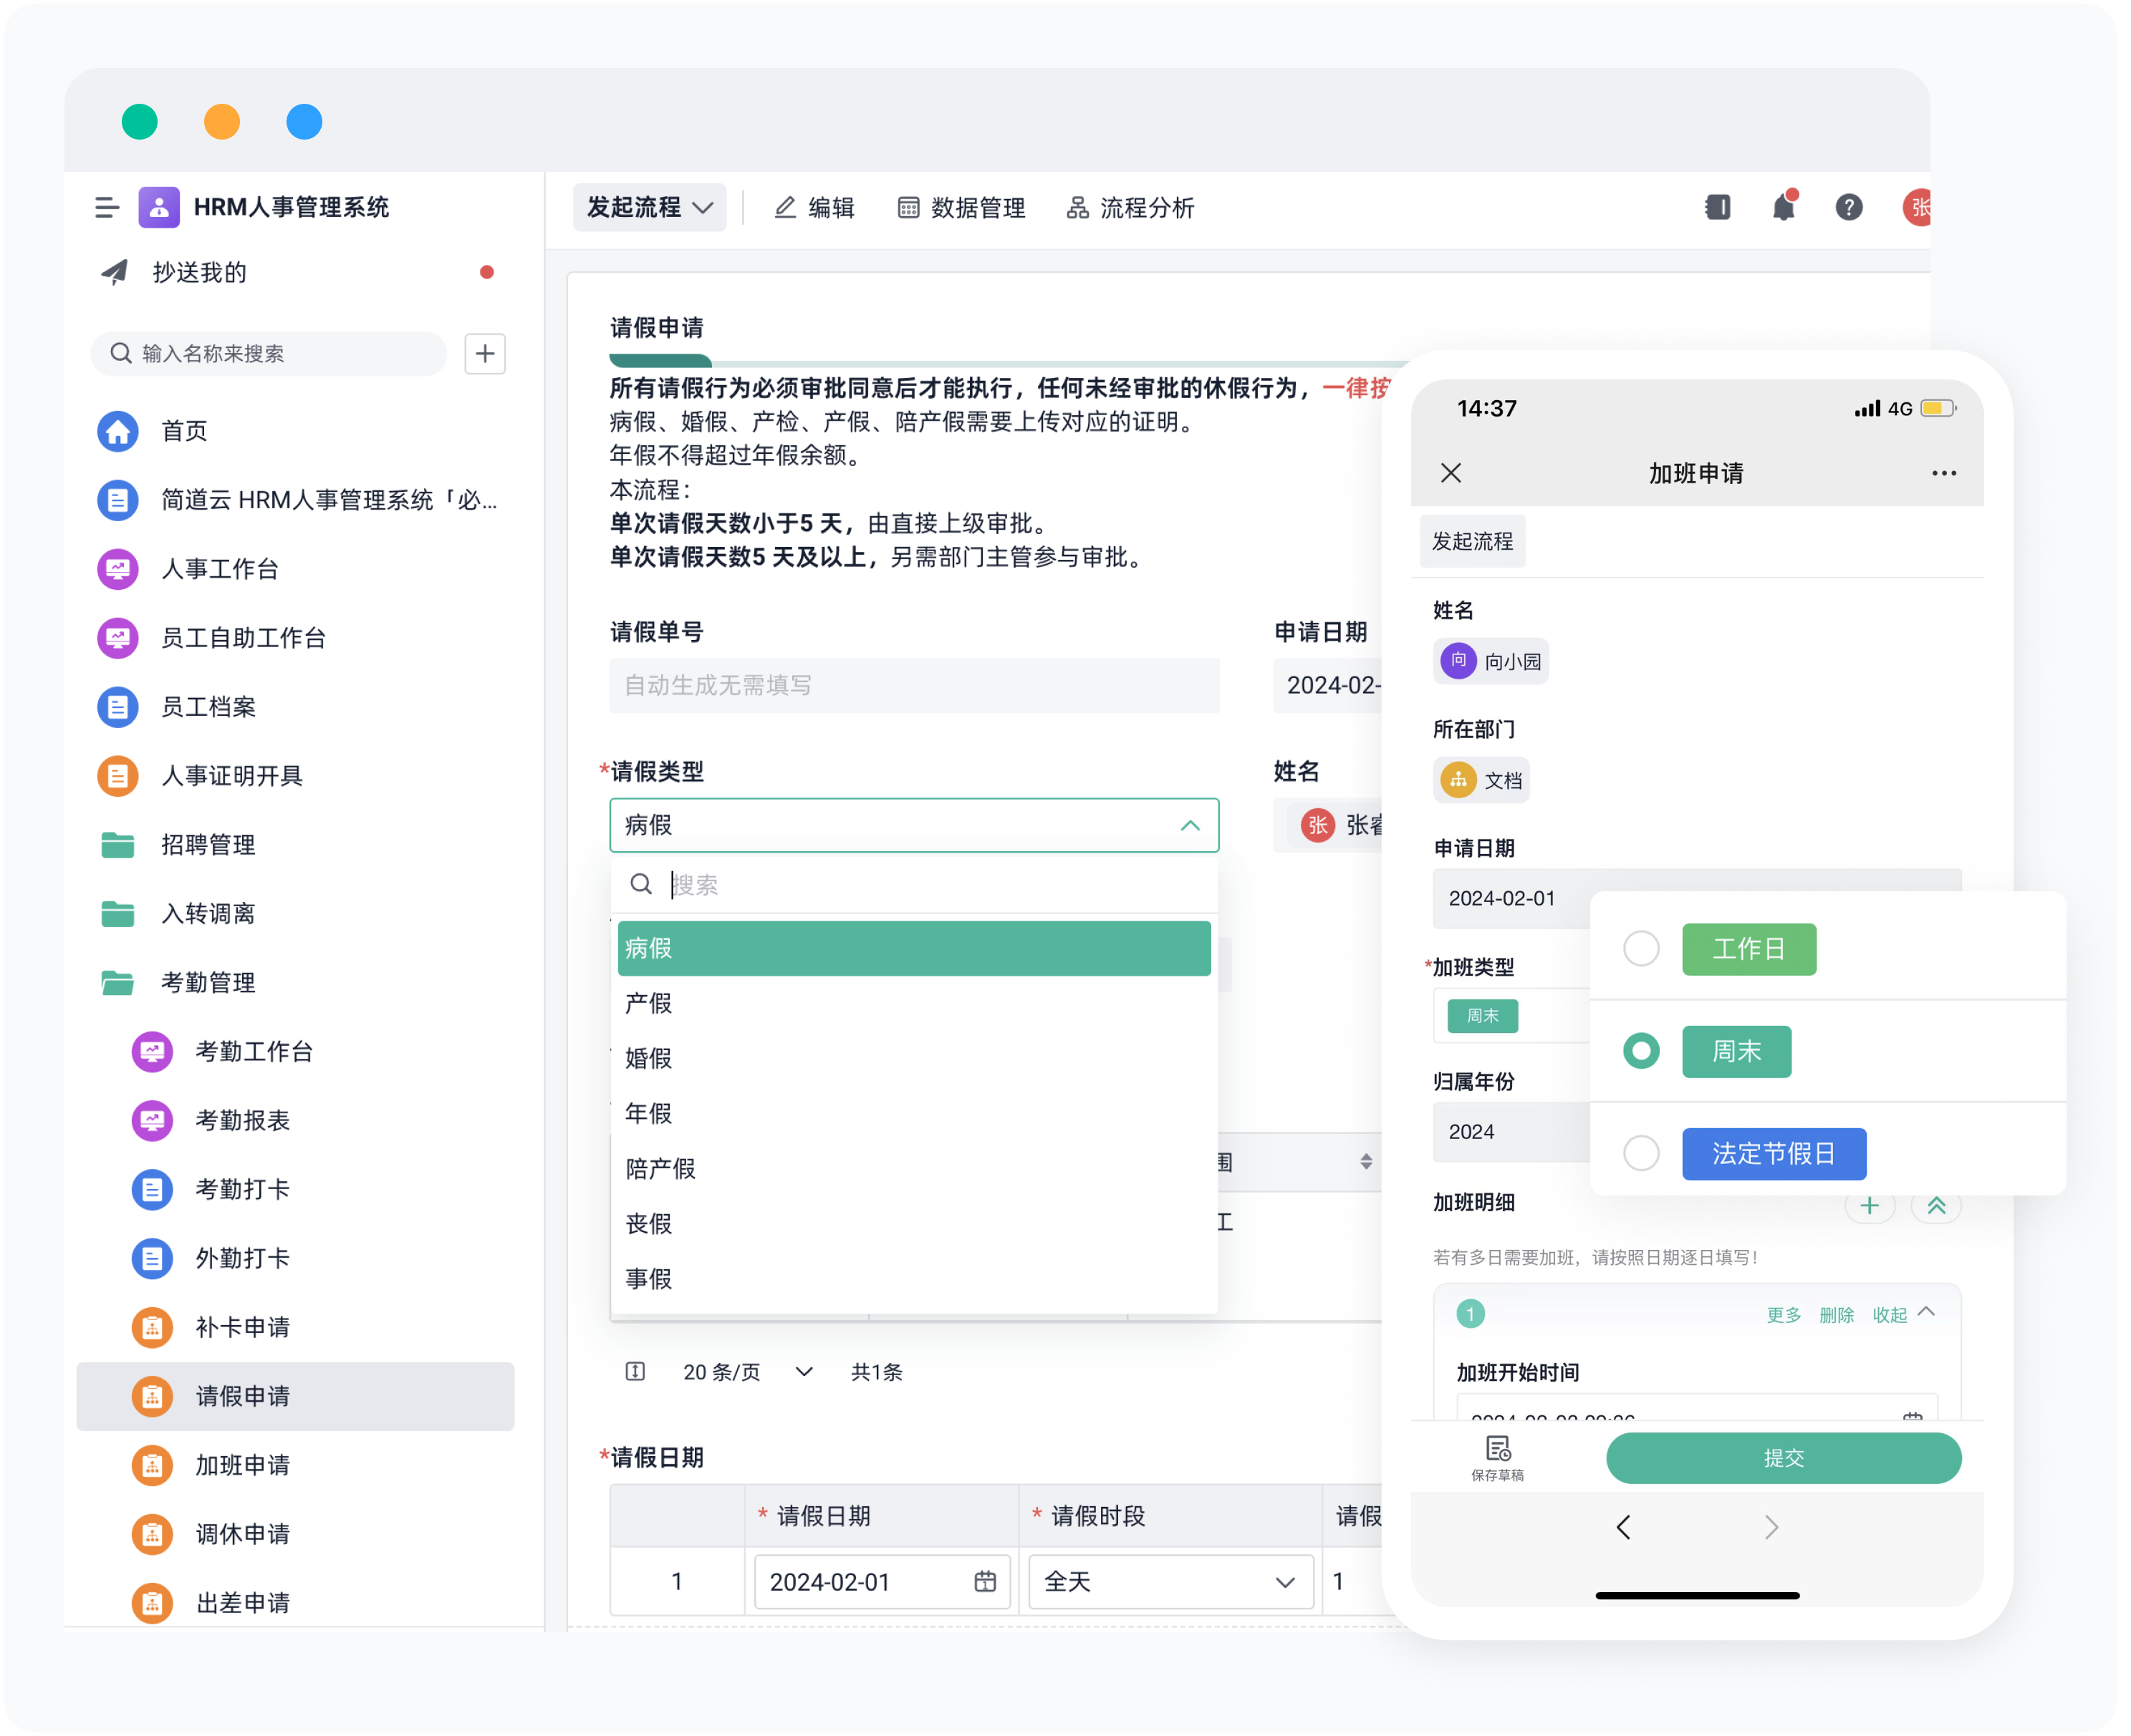Image resolution: width=2131 pixels, height=1736 pixels.
Task: Select the 周末 radio option
Action: point(1641,1051)
